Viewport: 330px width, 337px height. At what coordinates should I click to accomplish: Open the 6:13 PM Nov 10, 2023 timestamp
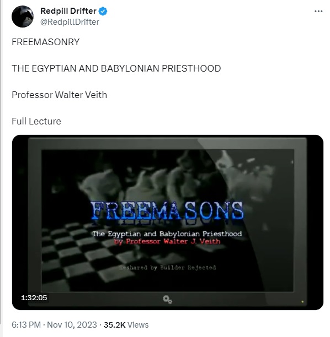coord(54,324)
